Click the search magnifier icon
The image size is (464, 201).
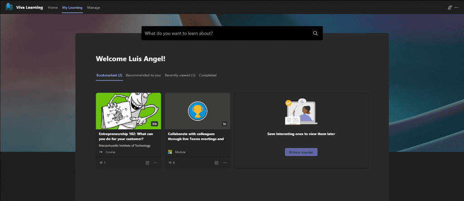(x=315, y=33)
